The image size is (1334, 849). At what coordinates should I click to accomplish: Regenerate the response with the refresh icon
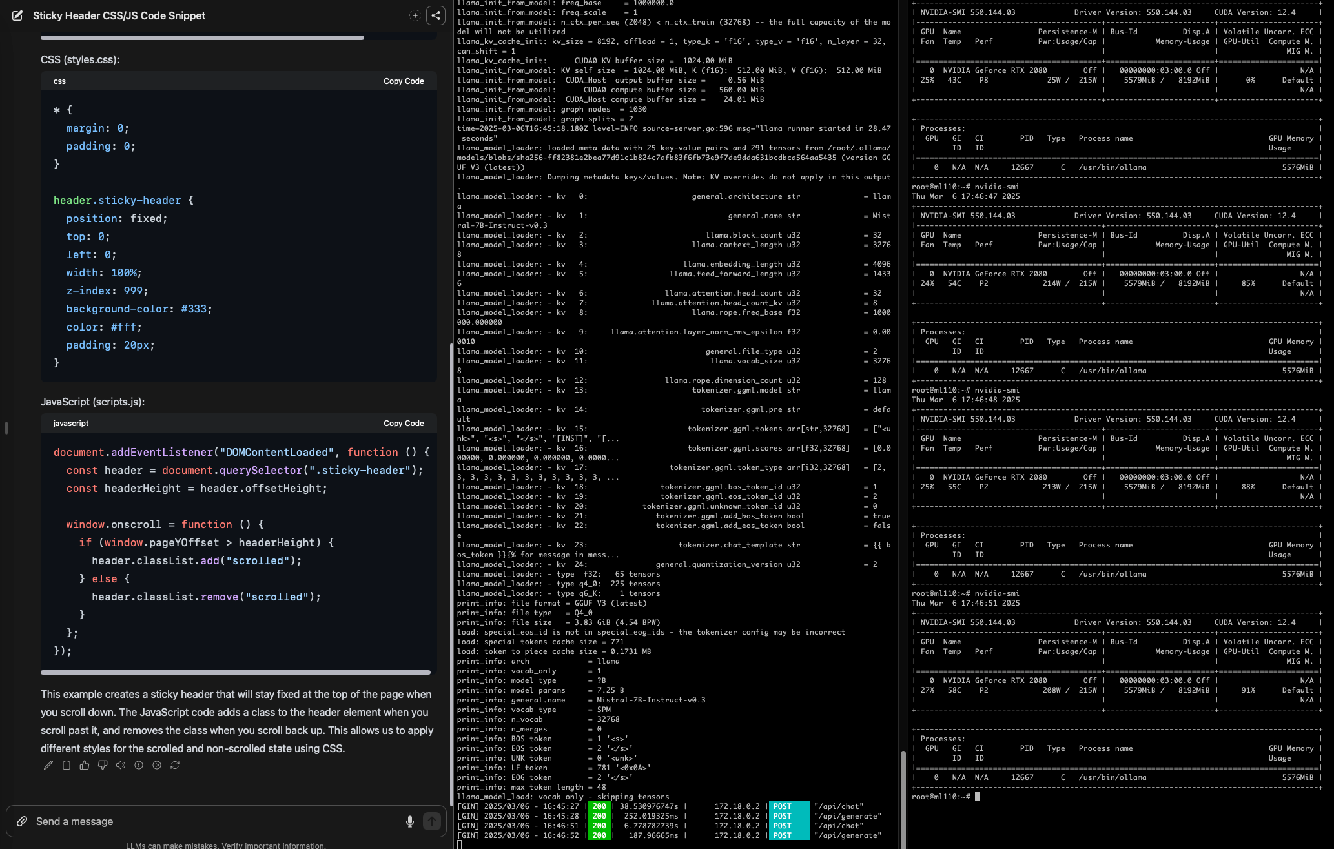pyautogui.click(x=175, y=765)
